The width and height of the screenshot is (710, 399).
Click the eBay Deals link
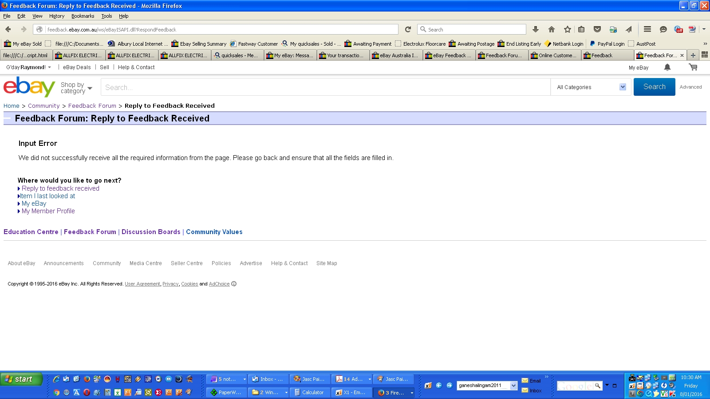pos(77,67)
